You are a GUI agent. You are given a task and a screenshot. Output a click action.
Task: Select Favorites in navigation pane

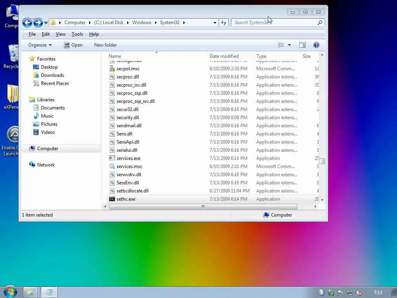tap(46, 59)
